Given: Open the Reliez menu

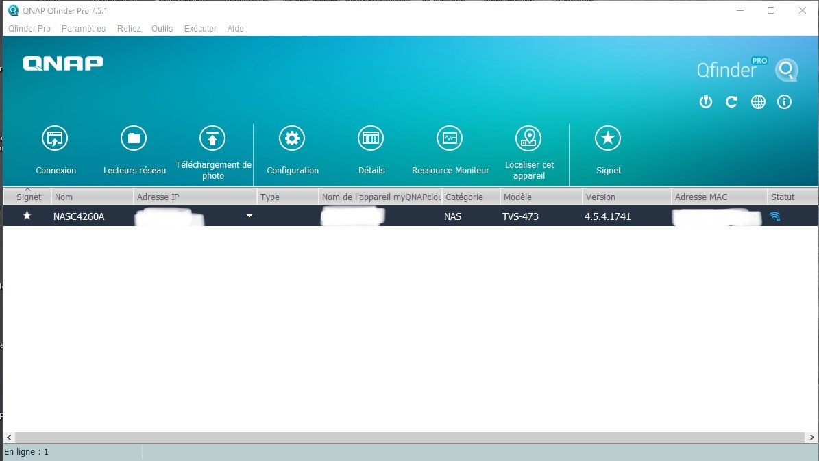Looking at the screenshot, I should pos(129,28).
